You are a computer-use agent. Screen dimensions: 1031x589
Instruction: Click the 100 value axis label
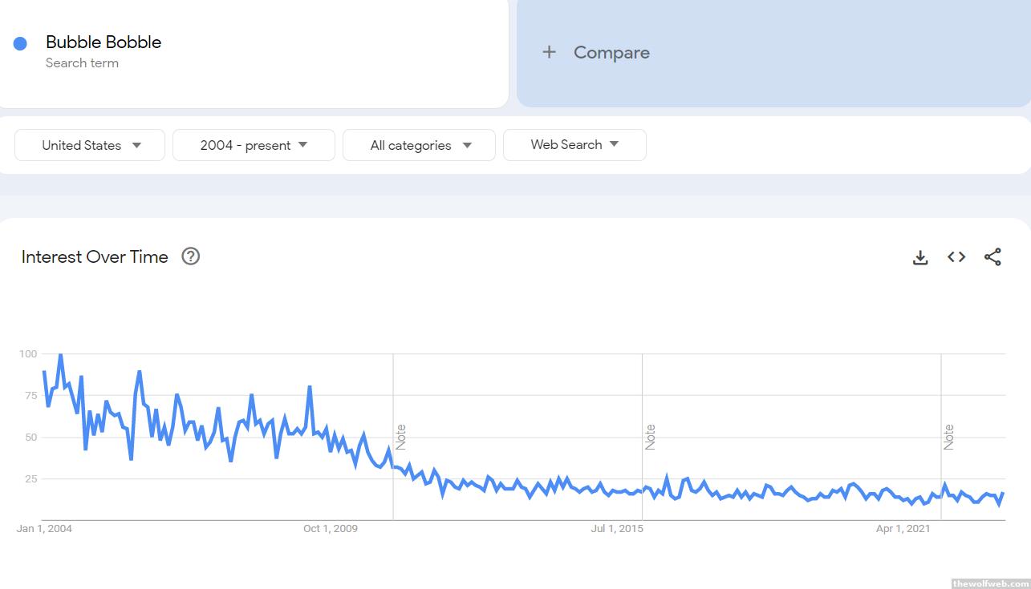coord(28,354)
